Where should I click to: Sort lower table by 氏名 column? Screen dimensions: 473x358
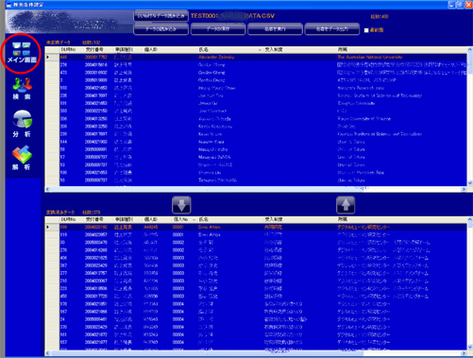pos(229,219)
